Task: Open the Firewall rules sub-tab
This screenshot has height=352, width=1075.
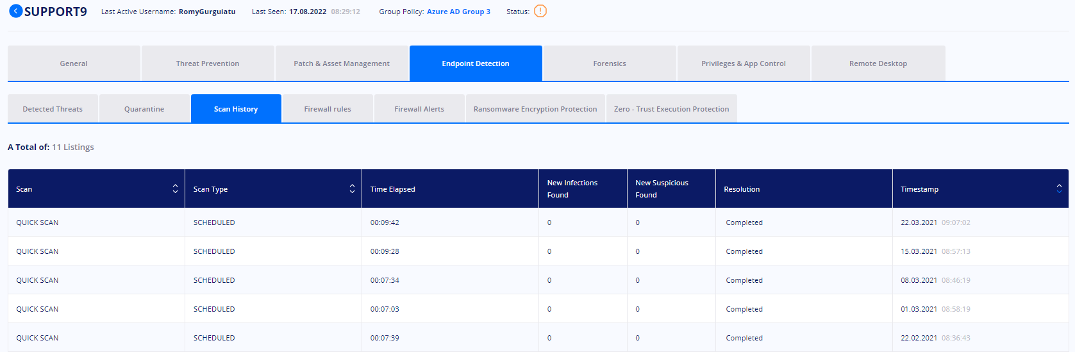Action: pos(328,109)
